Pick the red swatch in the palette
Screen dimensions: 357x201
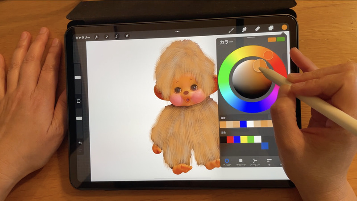tap(230, 139)
